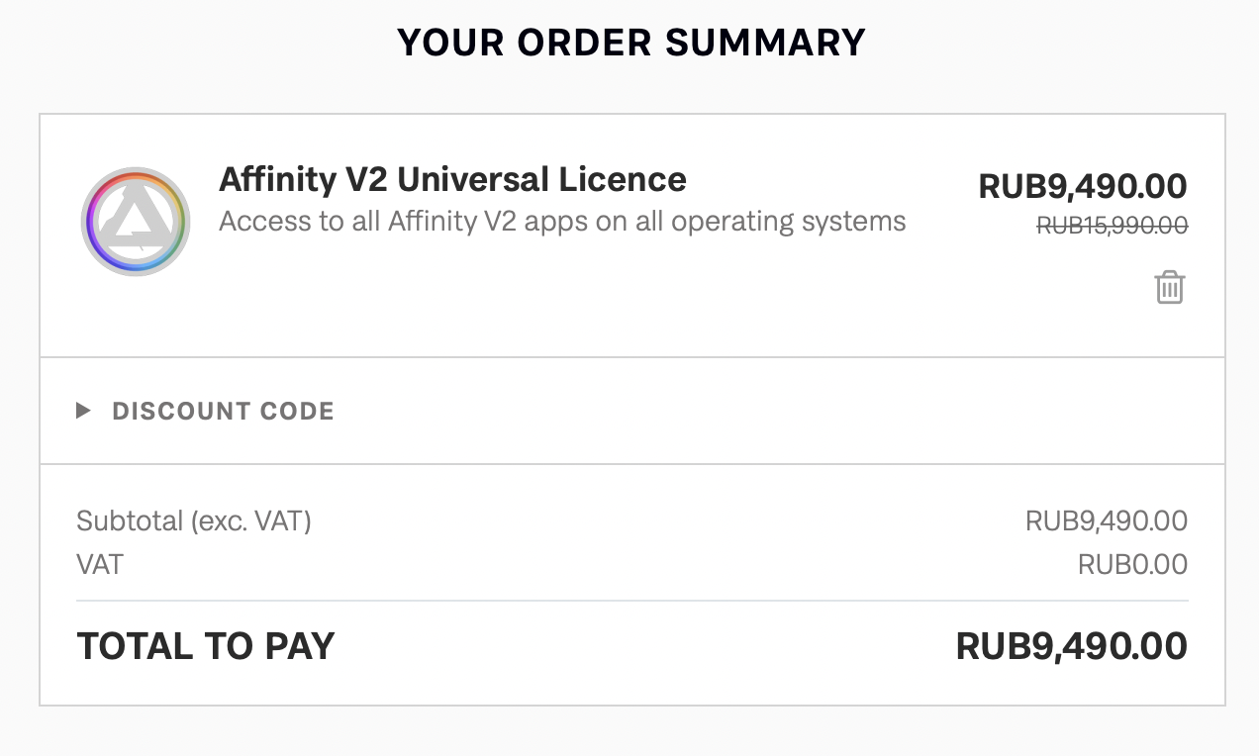Expand the Discount Code disclosure triangle
Viewport: 1259px width, 756px height.
84,411
